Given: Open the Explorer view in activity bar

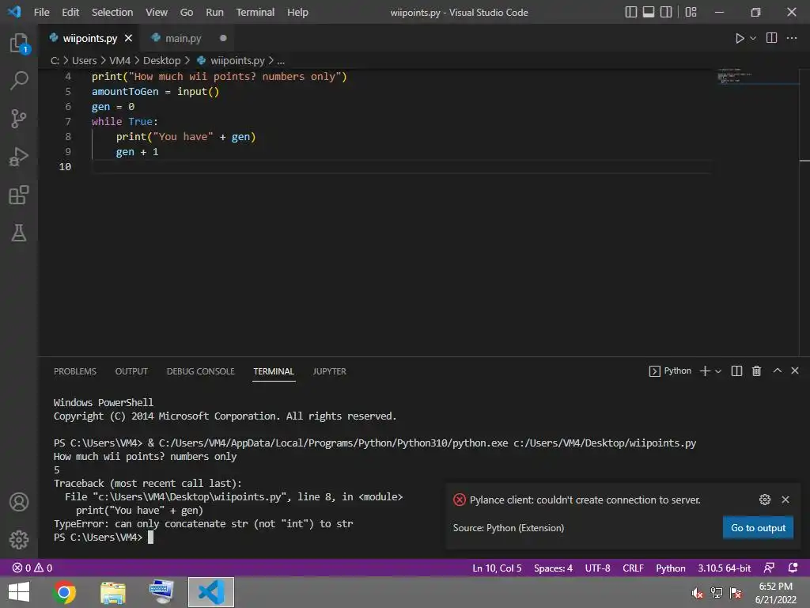Looking at the screenshot, I should (x=19, y=43).
